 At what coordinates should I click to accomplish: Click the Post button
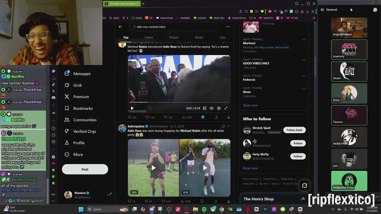(85, 169)
